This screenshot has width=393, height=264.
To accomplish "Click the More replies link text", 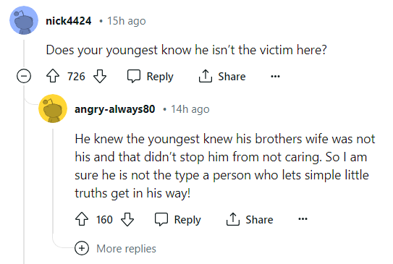I will pos(127,249).
